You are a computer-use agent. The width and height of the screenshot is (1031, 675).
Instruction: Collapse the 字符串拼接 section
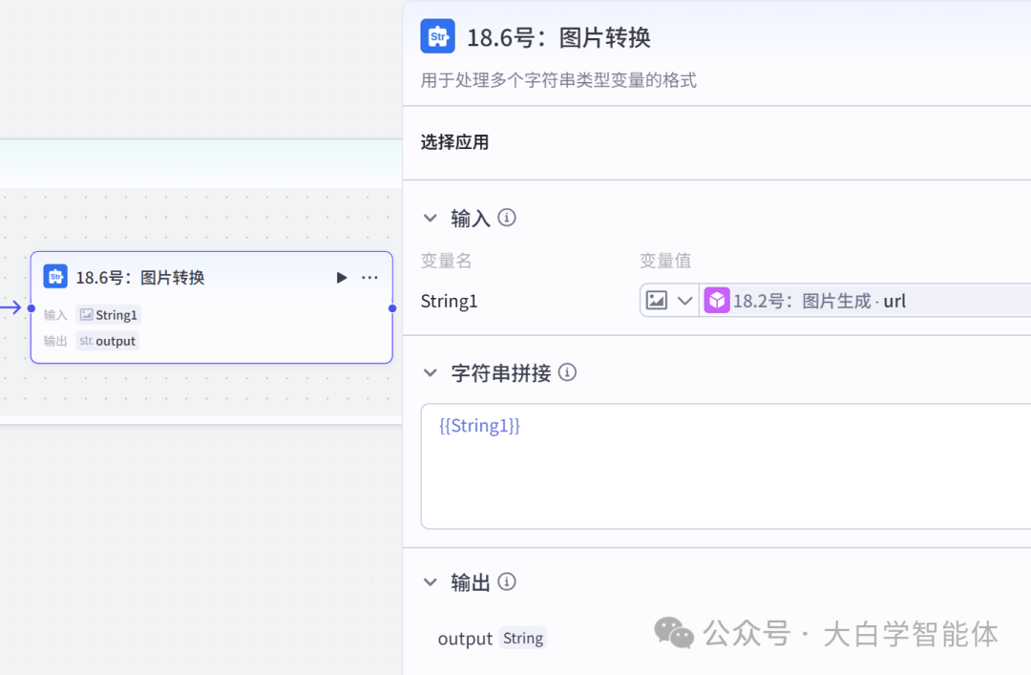(430, 373)
